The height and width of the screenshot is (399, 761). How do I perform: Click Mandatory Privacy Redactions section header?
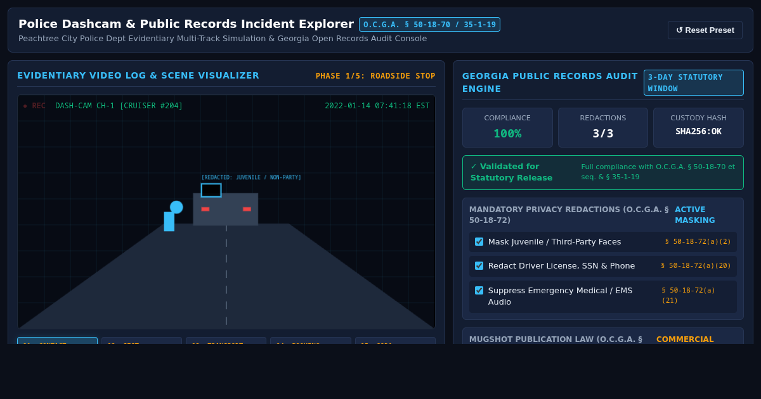pyautogui.click(x=569, y=215)
